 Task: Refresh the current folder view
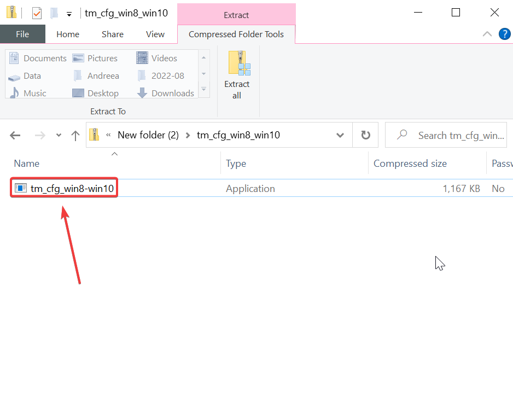tap(365, 135)
